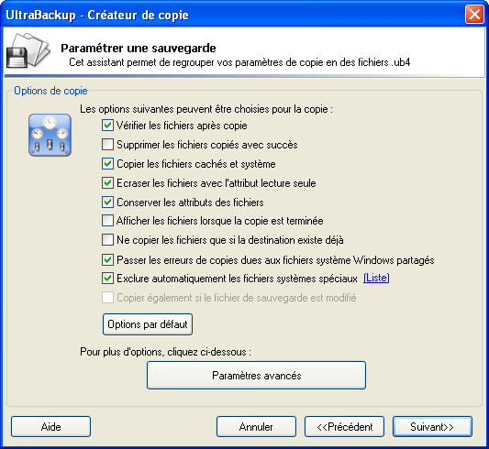Screen dimensions: 489x449
Task: Click the gauges and switches options icon
Action: tap(50, 135)
